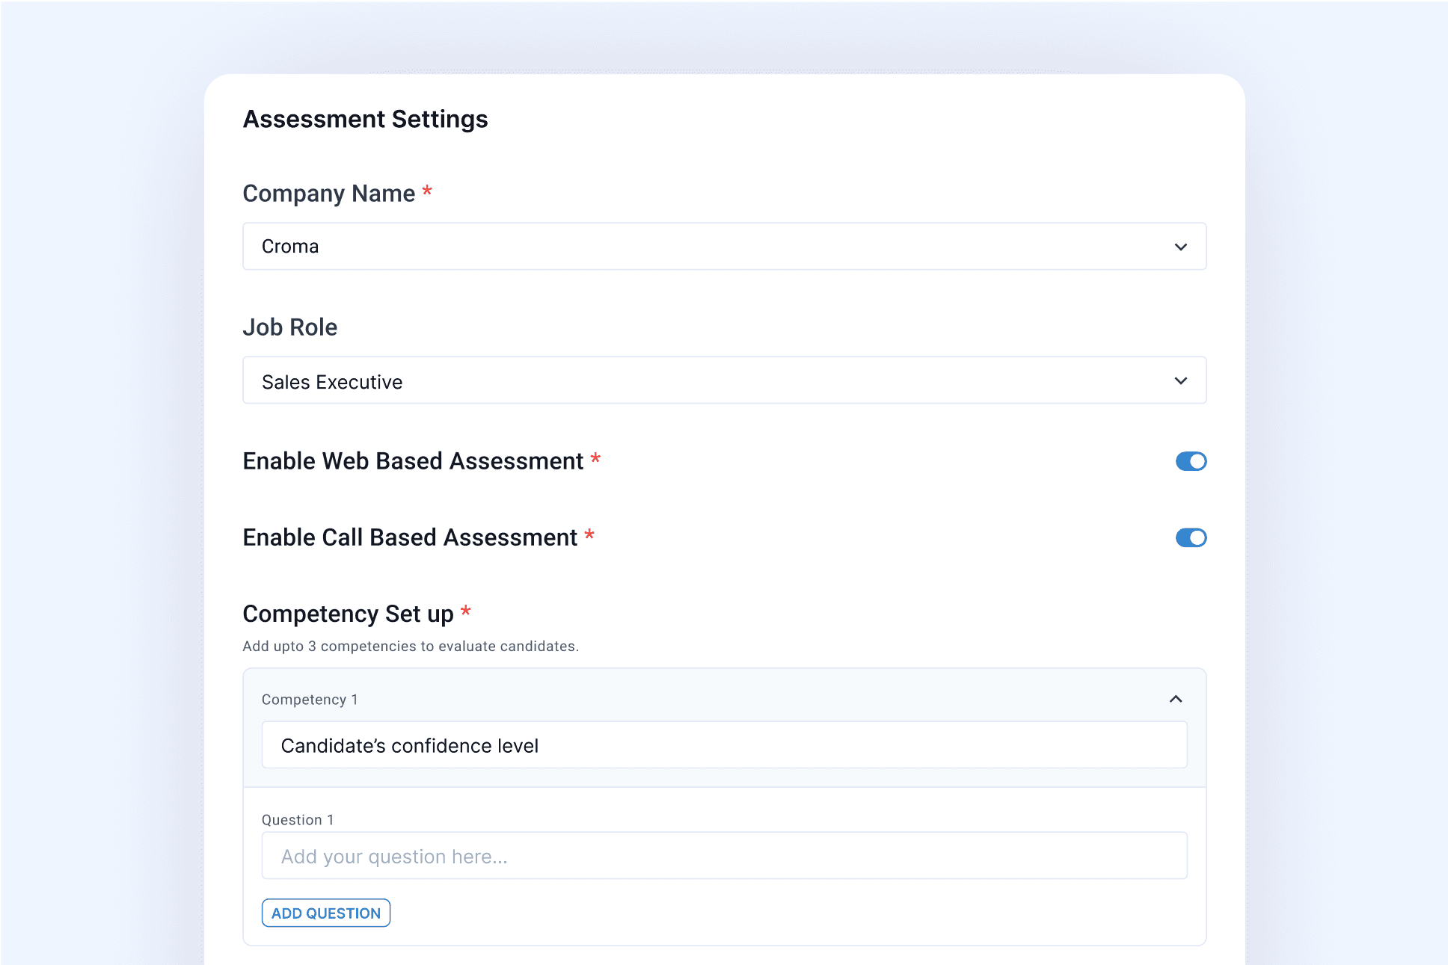Collapse Competency 1 using the up chevron
The height and width of the screenshot is (965, 1448).
[1175, 699]
